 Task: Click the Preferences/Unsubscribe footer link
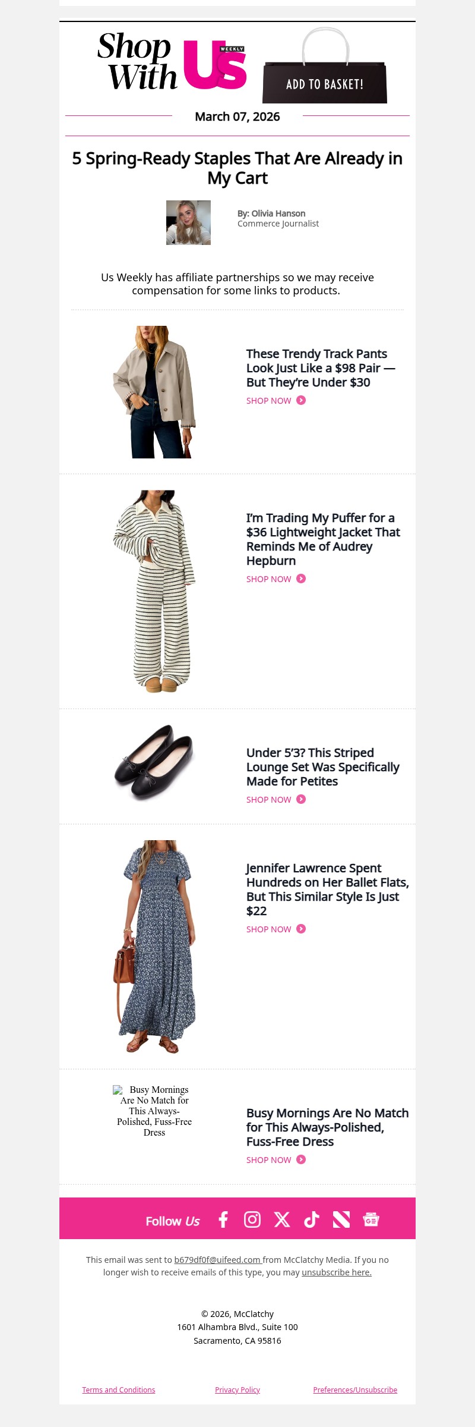coord(355,1390)
